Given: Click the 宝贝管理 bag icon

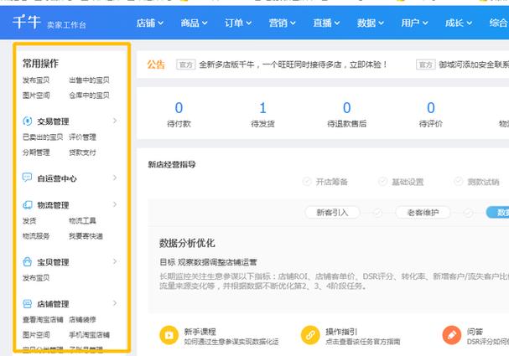Looking at the screenshot, I should tap(28, 261).
